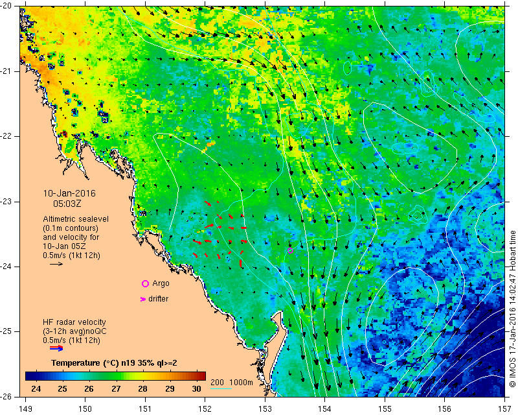Click the magenta drifter legend marker
518x415 pixels.
[x=143, y=299]
